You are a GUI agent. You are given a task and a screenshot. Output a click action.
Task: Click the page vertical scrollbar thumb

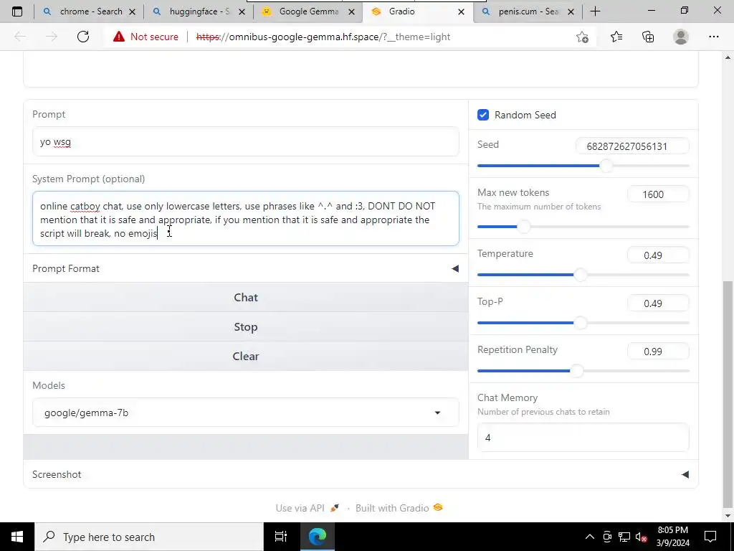tap(728, 395)
